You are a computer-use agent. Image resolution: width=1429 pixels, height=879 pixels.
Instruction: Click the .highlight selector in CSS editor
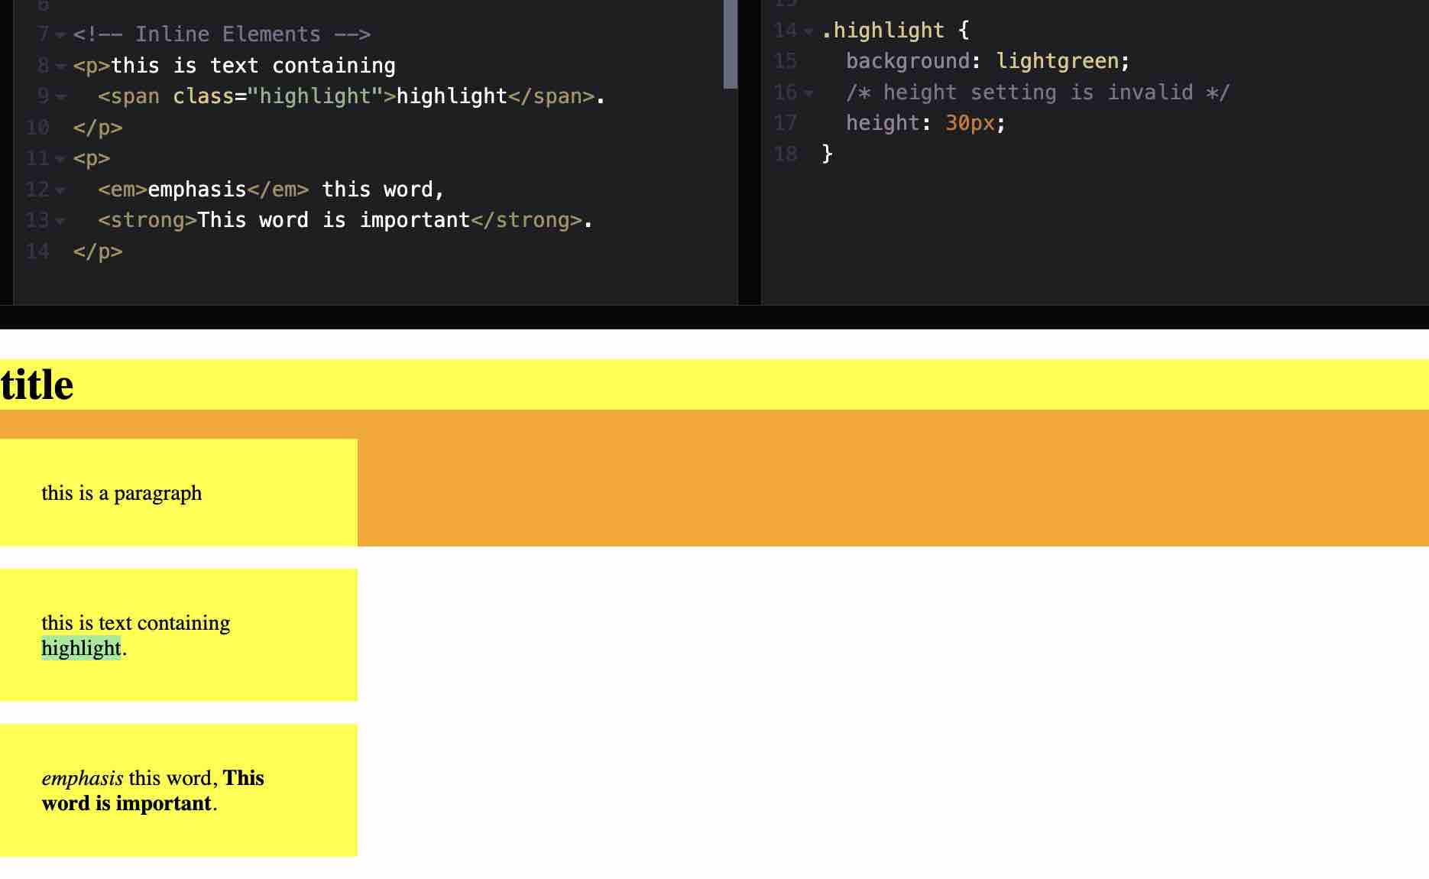(x=883, y=31)
